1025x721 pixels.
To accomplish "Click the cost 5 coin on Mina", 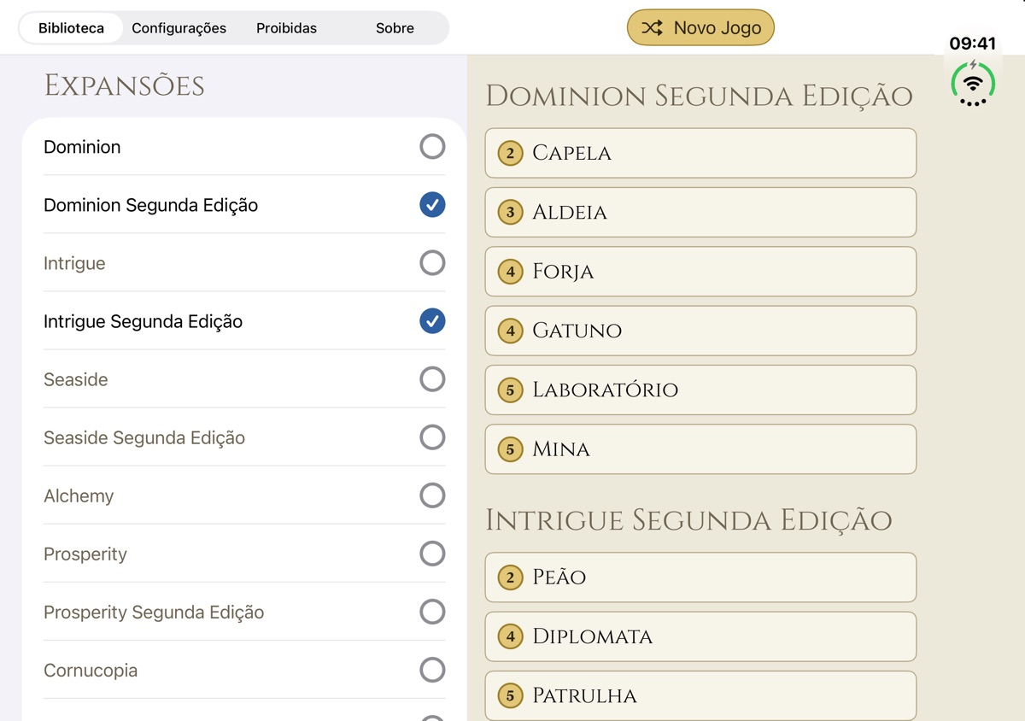I will pyautogui.click(x=510, y=449).
